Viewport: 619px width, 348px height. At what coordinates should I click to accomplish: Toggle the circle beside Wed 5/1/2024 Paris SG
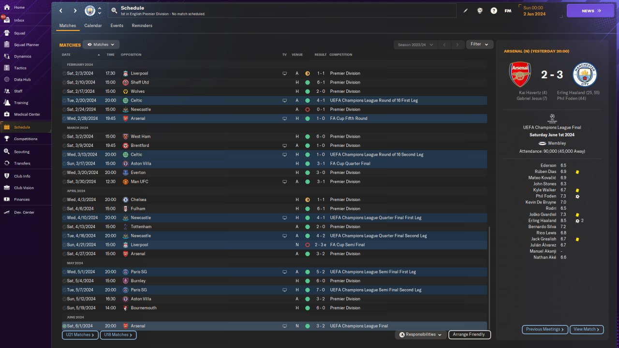(64, 272)
